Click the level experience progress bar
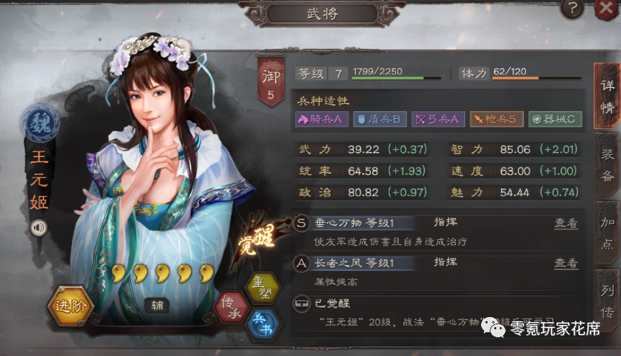Viewport: 621px width, 356px height. point(397,79)
